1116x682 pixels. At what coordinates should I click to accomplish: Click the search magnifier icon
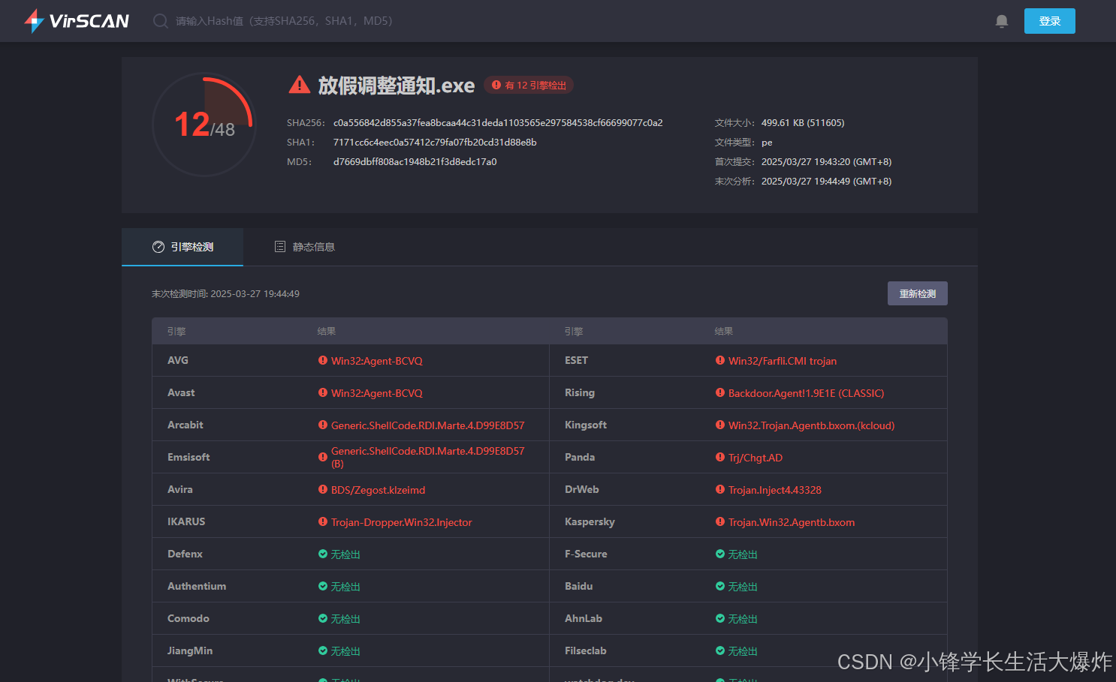[160, 21]
